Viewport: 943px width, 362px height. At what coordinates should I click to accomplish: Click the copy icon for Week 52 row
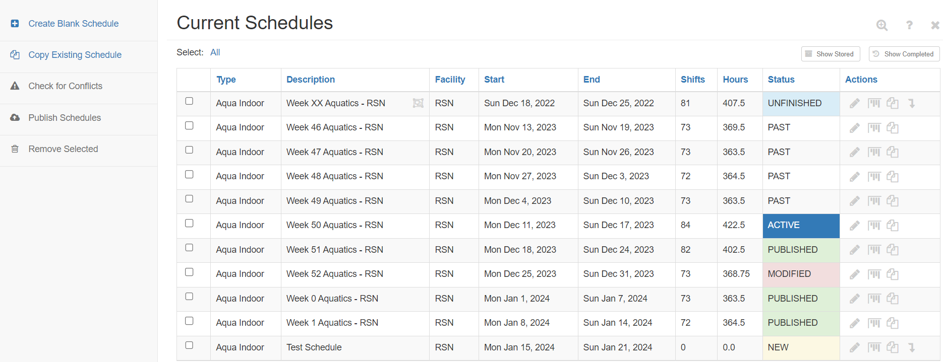pyautogui.click(x=893, y=274)
